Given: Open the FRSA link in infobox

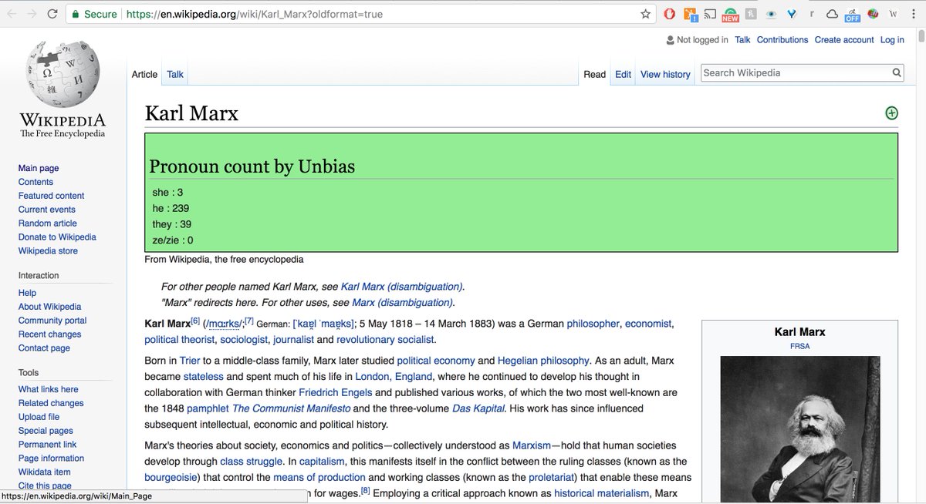Looking at the screenshot, I should pos(799,347).
